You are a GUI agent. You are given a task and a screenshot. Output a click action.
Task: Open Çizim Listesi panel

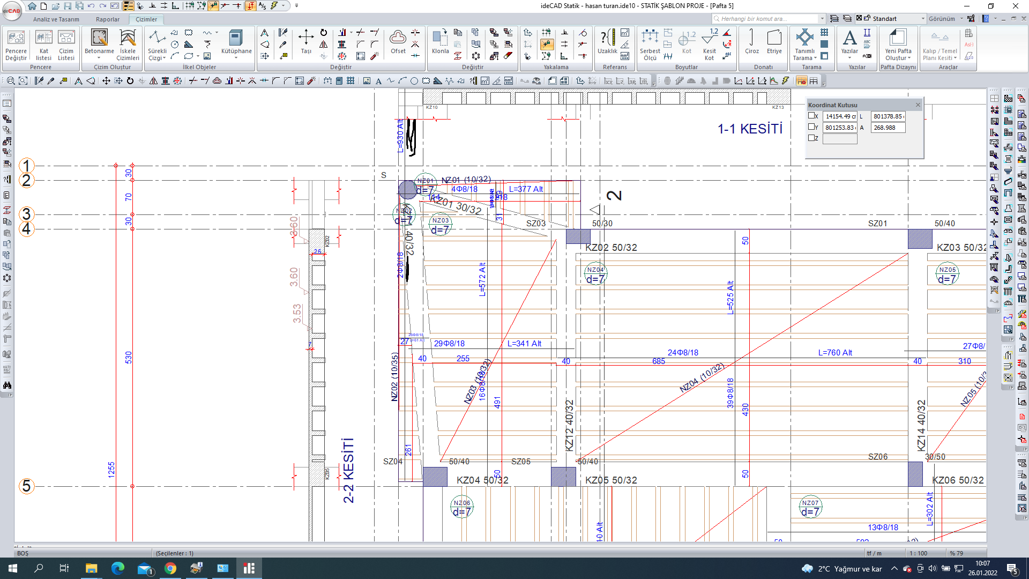pos(66,46)
